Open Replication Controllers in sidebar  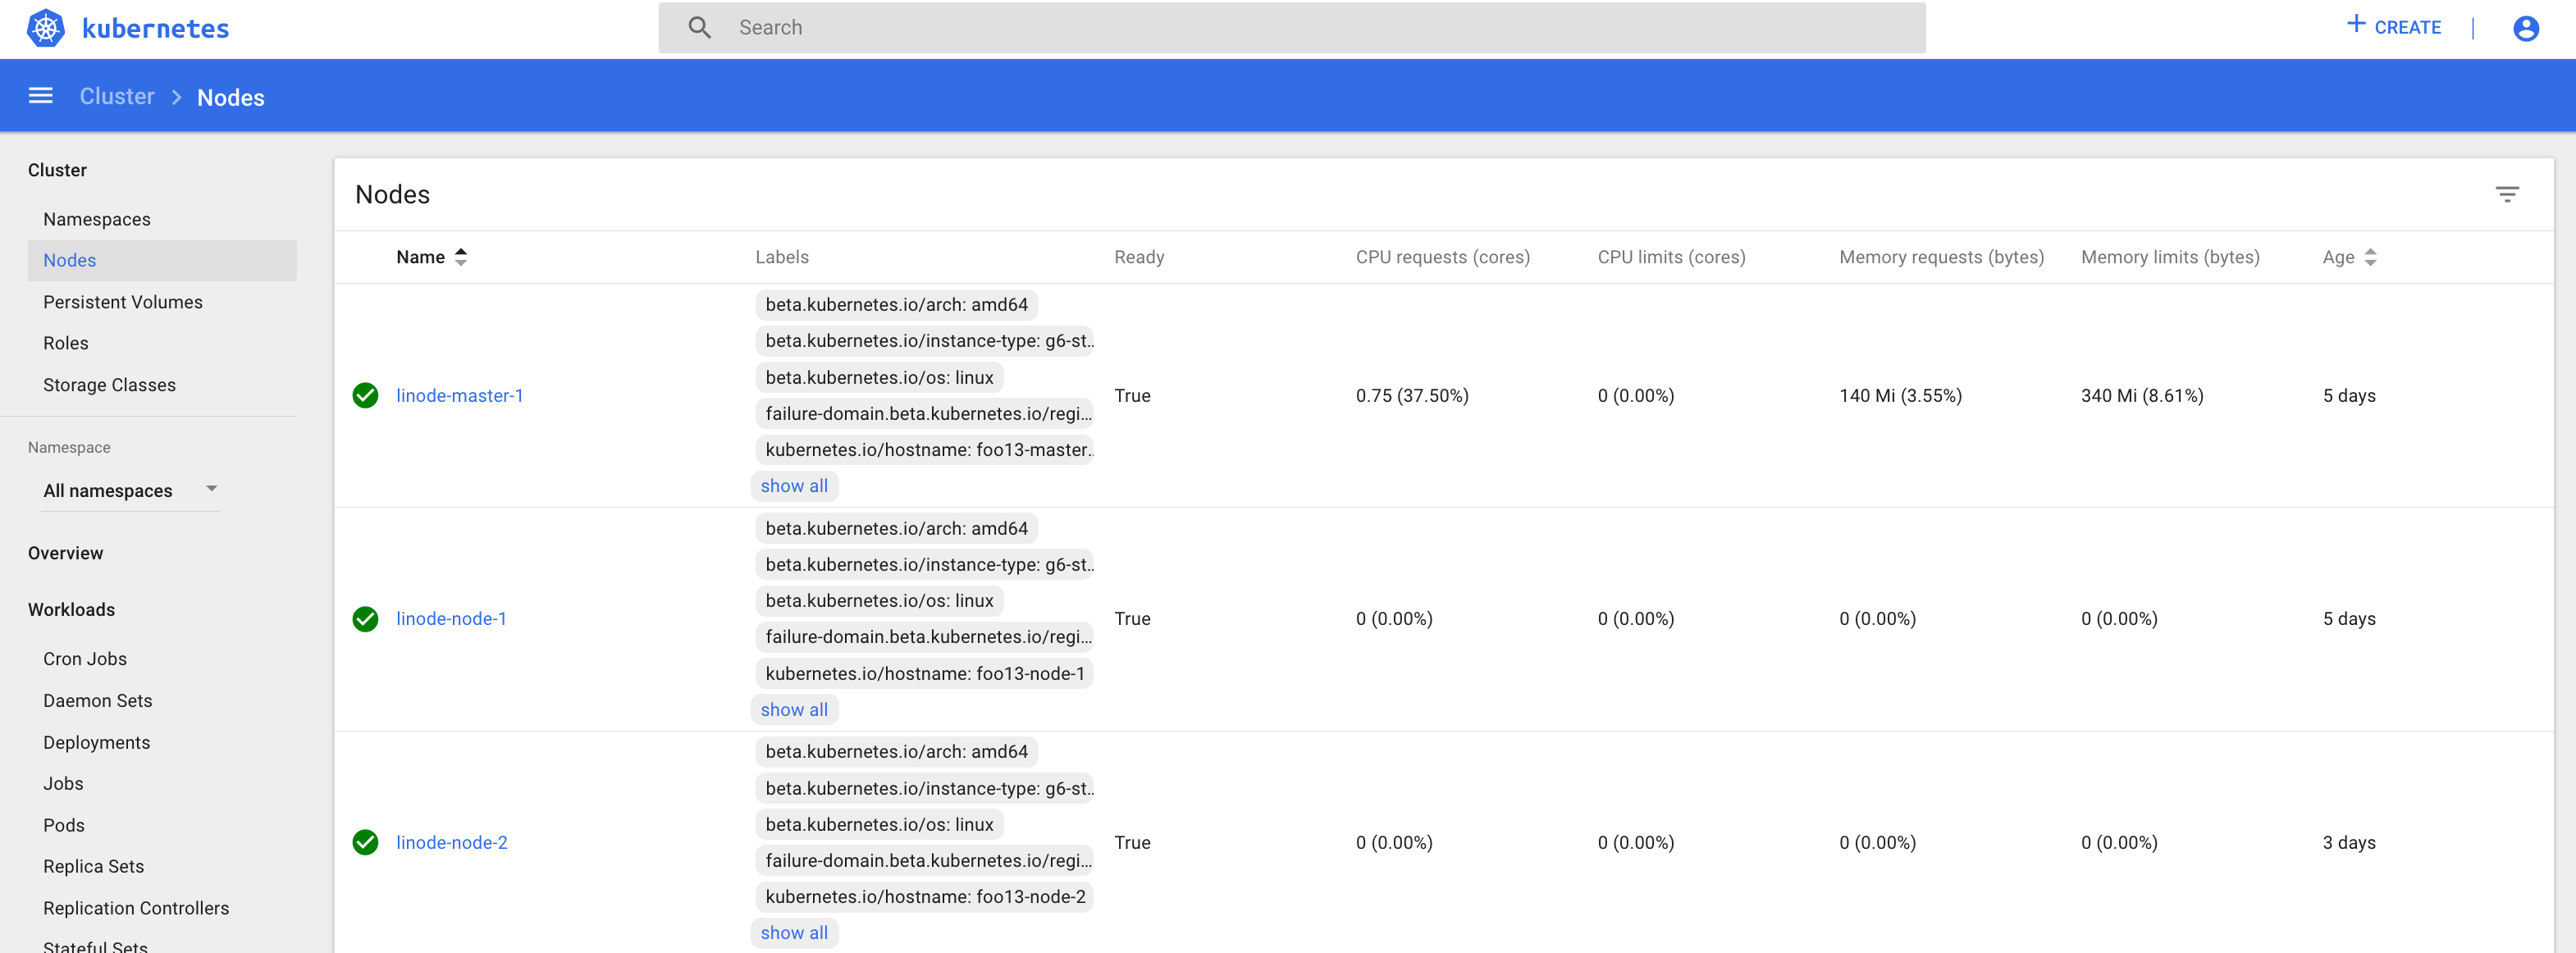[136, 909]
